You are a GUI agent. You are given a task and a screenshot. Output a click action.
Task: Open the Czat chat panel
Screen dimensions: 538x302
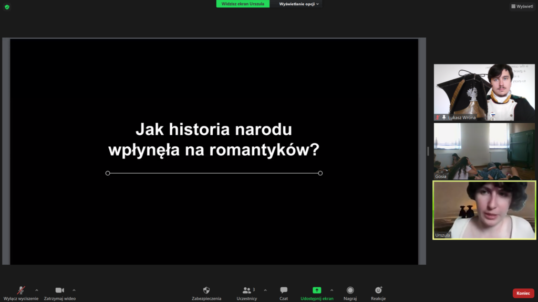pyautogui.click(x=284, y=290)
